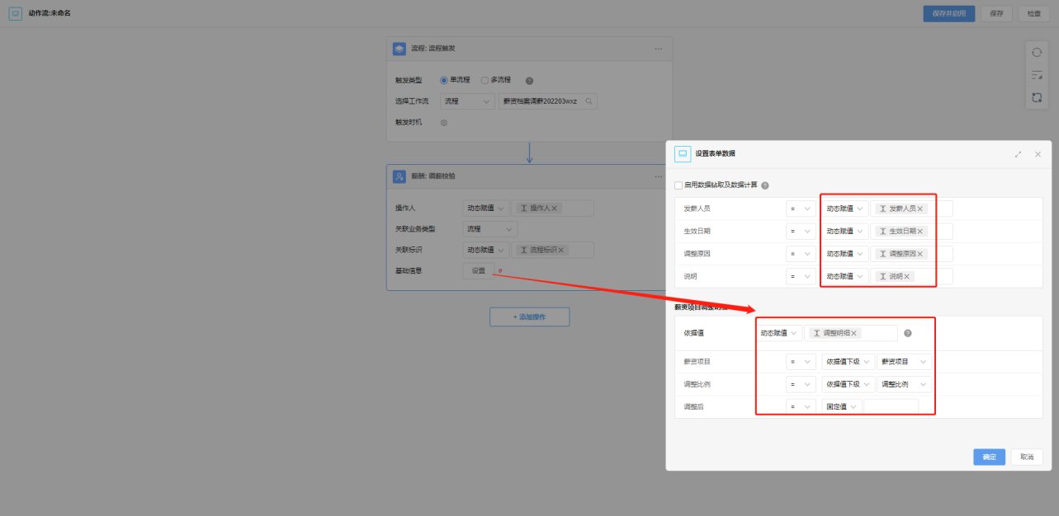Select the 多流程 radio option
The height and width of the screenshot is (516, 1059).
pos(485,80)
